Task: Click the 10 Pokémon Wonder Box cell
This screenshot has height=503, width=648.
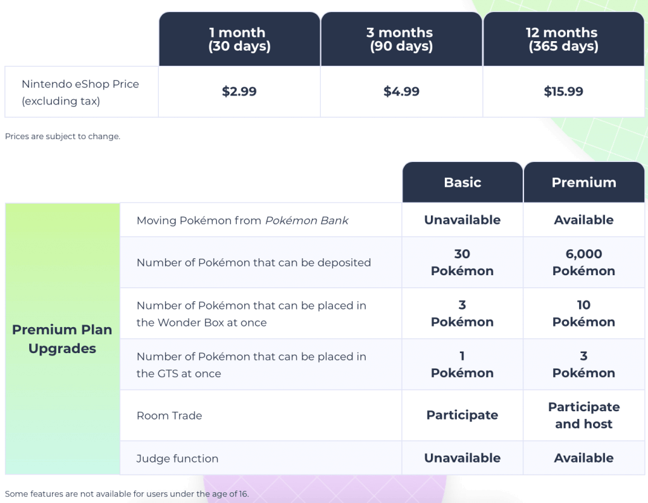Action: pyautogui.click(x=584, y=313)
